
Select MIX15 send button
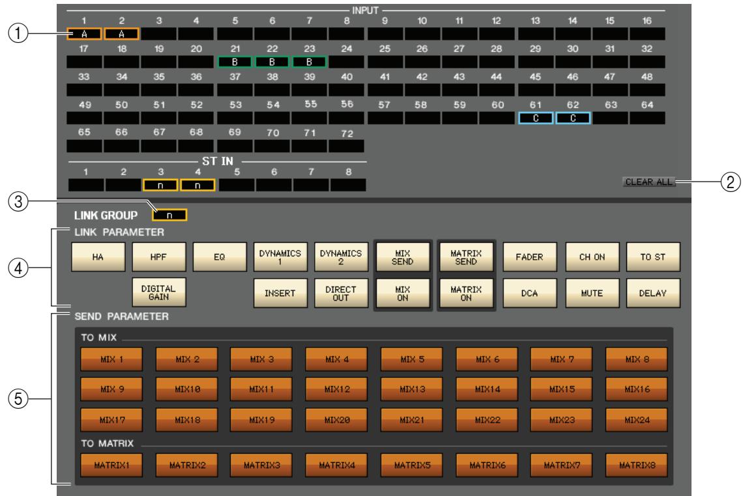pos(562,389)
